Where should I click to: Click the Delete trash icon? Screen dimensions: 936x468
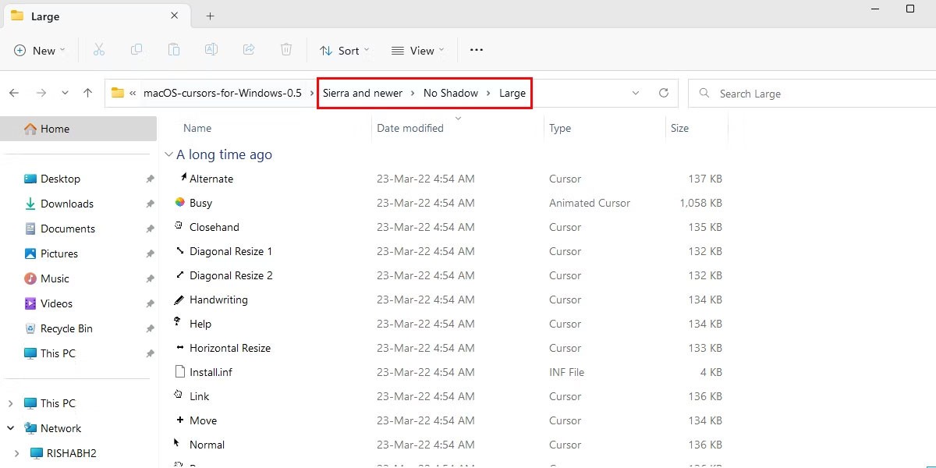click(x=286, y=50)
